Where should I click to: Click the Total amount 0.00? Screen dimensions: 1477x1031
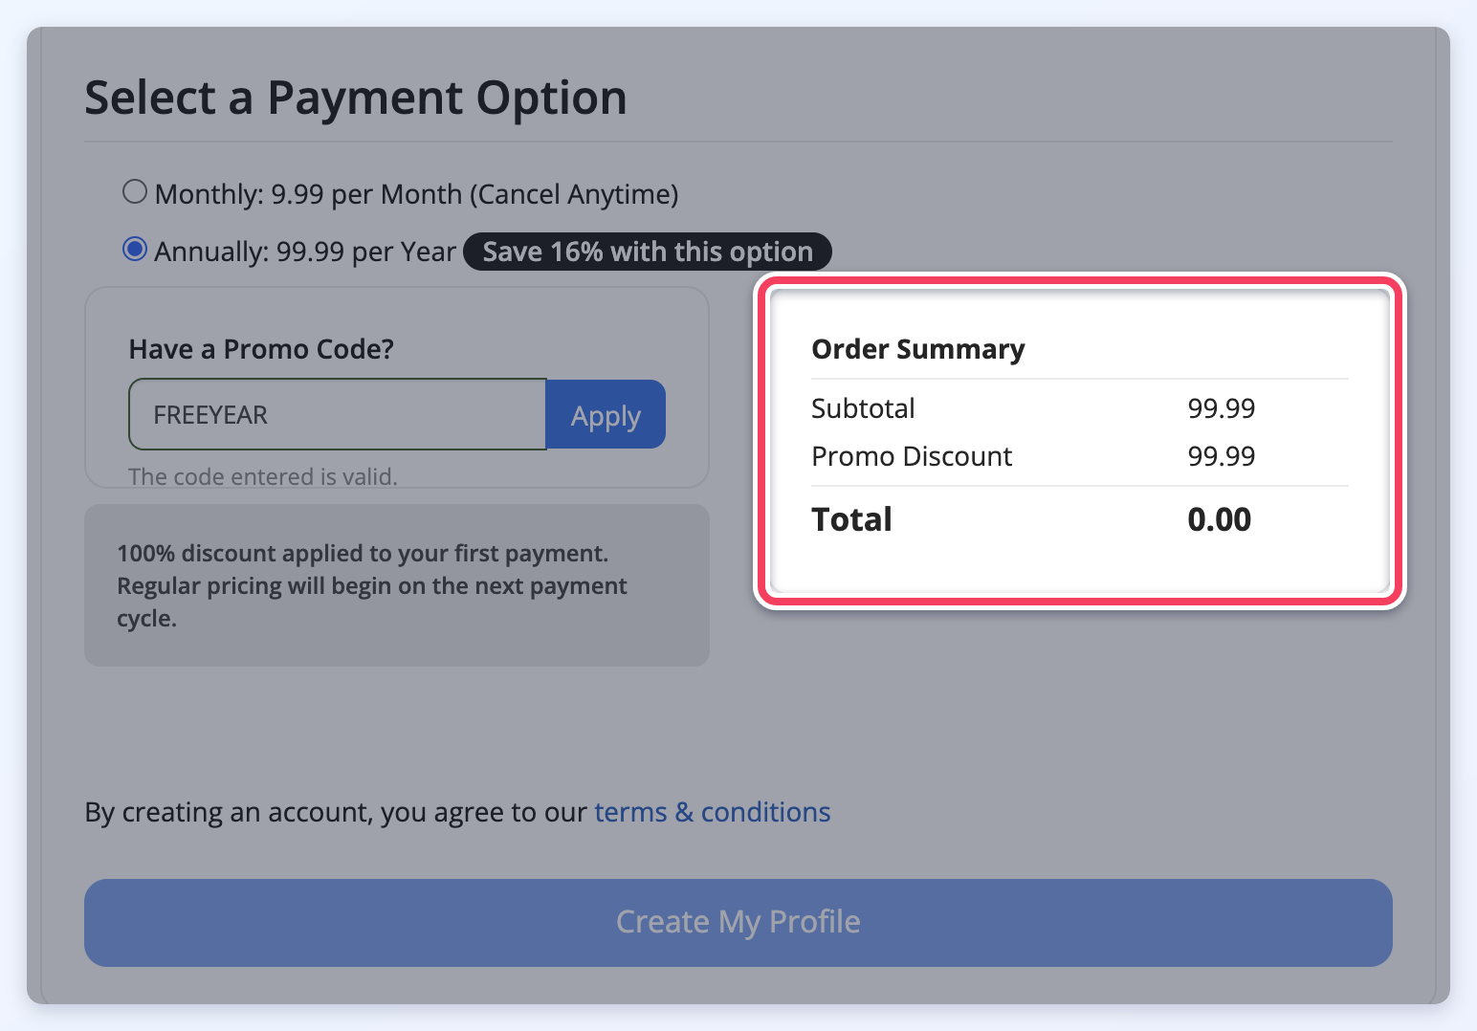click(x=1220, y=519)
